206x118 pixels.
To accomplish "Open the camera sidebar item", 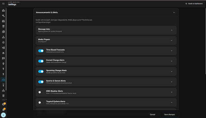I will tap(3, 21).
